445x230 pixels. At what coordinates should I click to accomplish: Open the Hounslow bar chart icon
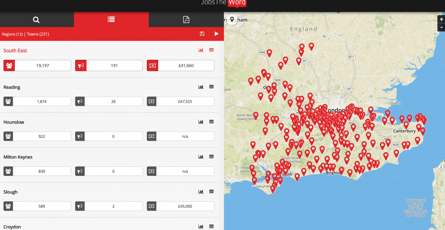click(x=201, y=122)
